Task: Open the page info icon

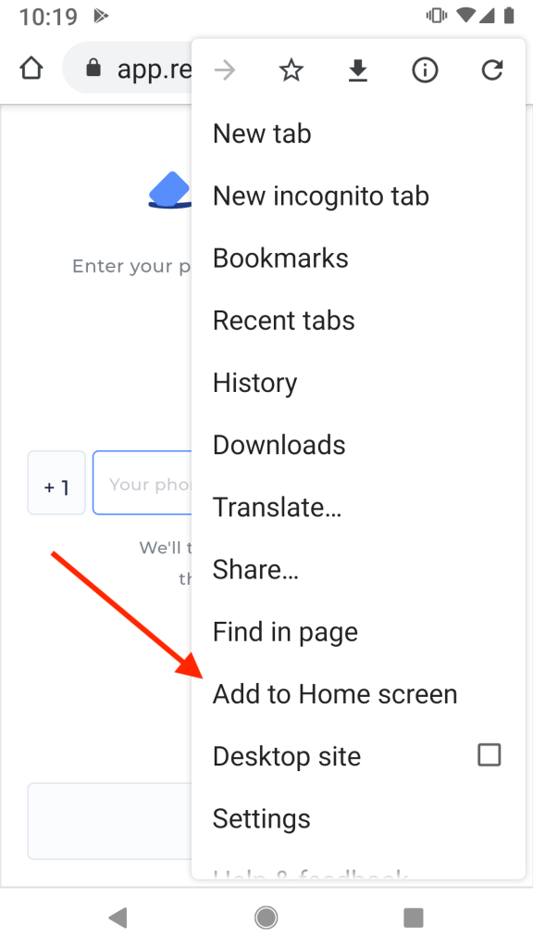Action: pos(425,70)
